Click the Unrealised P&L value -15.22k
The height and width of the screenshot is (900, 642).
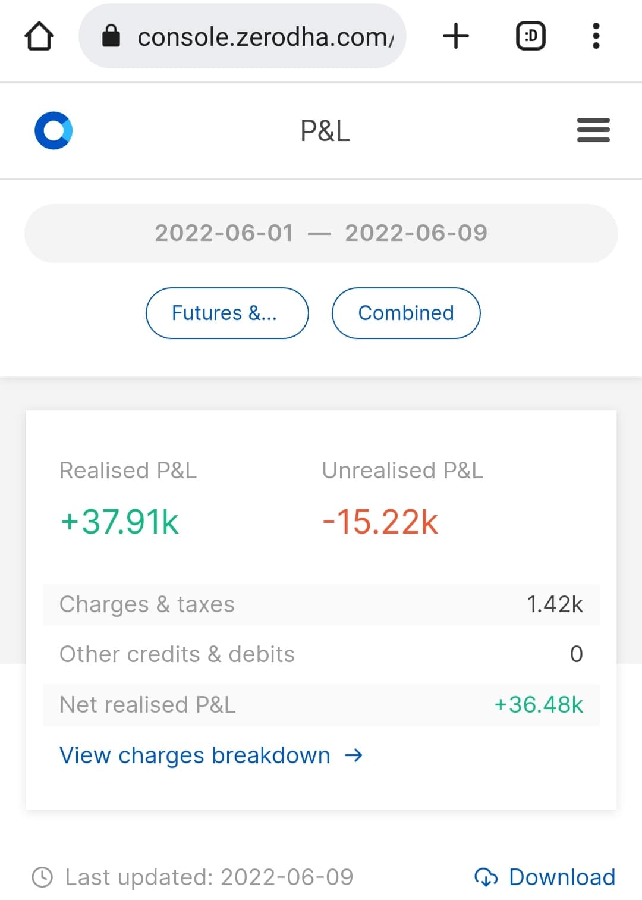point(380,522)
